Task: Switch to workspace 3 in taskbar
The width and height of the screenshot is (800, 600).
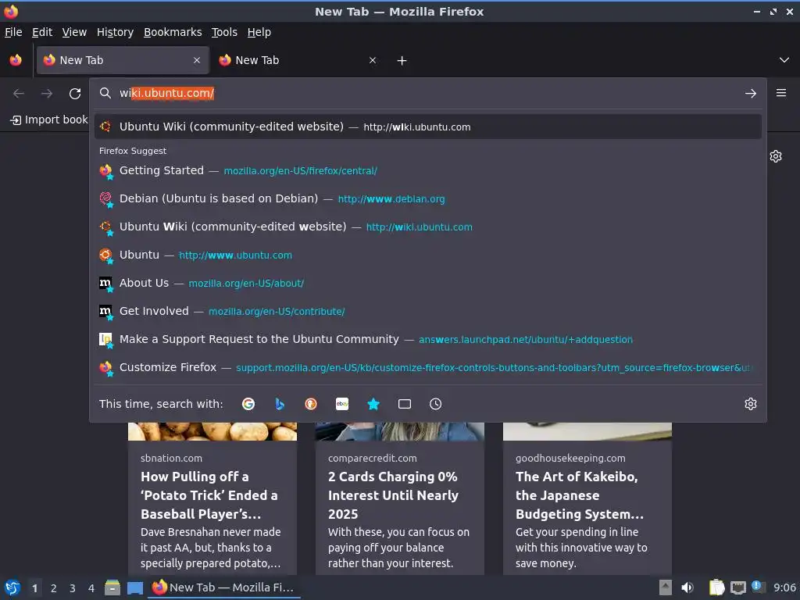Action: 73,588
